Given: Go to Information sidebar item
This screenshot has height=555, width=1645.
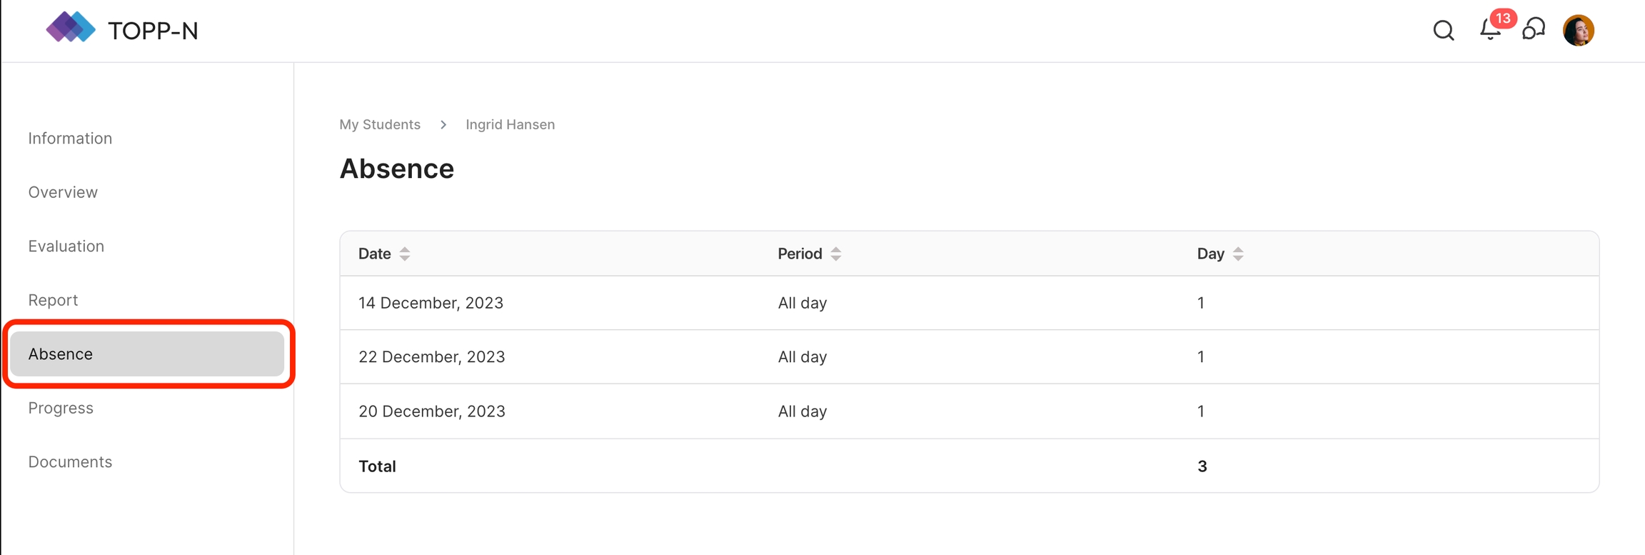Looking at the screenshot, I should [70, 138].
